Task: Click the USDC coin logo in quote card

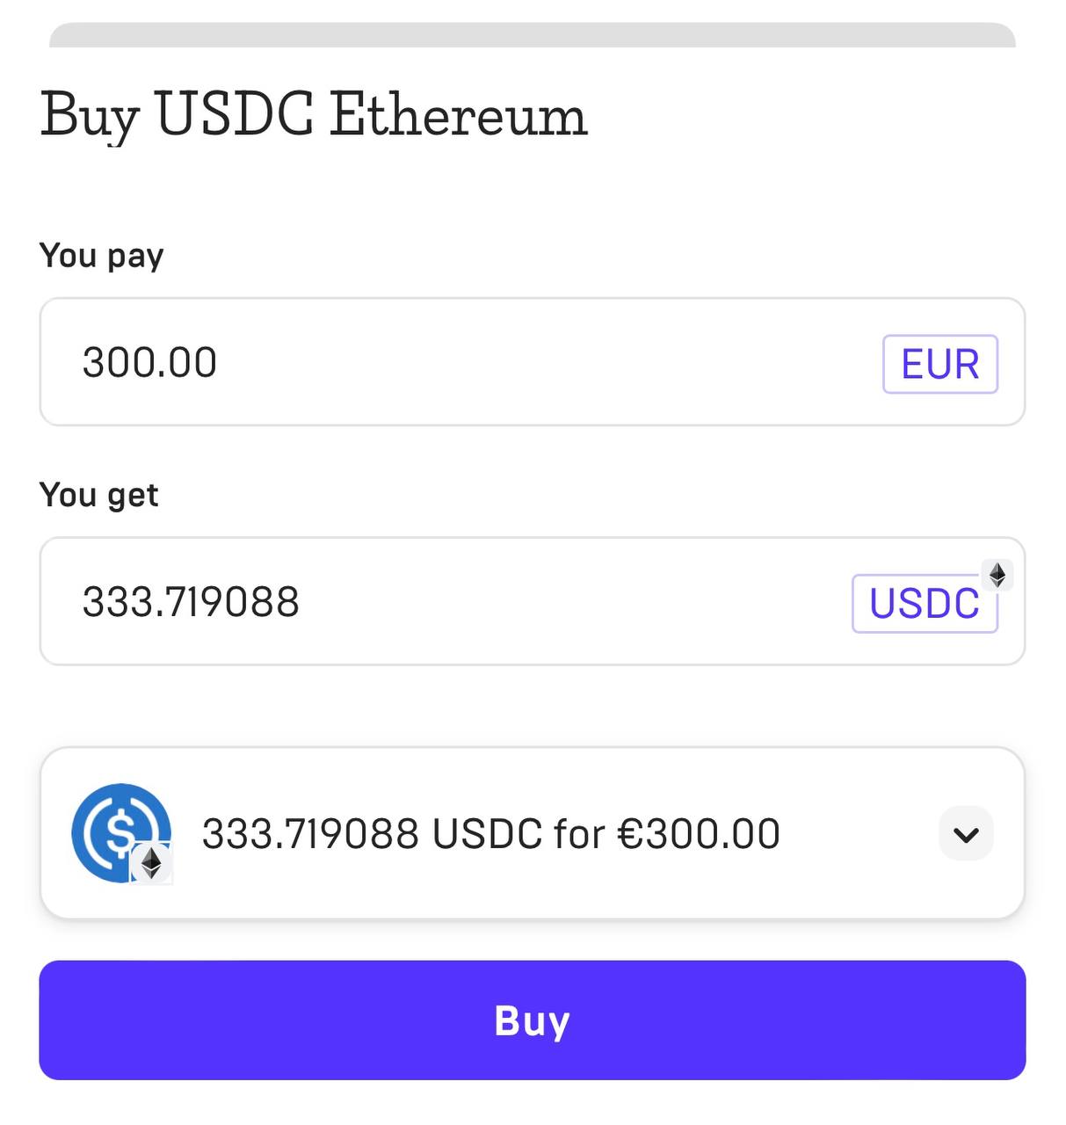Action: click(x=121, y=832)
